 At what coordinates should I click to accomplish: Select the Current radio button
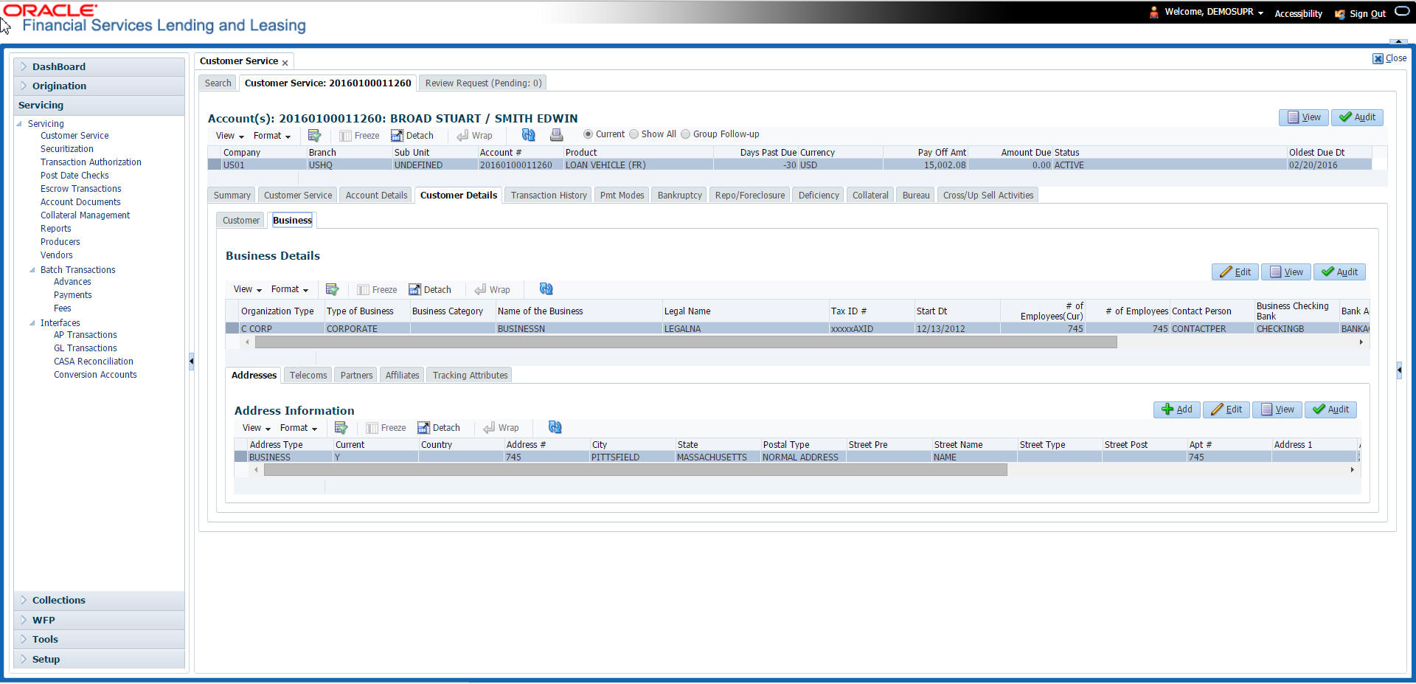click(x=588, y=134)
